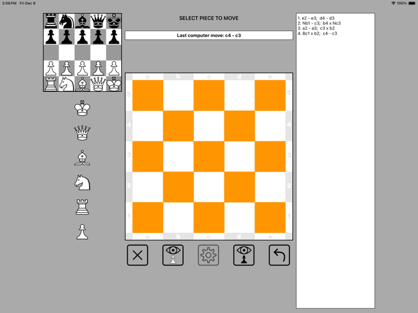Click the white rook on the mini board
This screenshot has width=418, height=313.
[x=51, y=84]
